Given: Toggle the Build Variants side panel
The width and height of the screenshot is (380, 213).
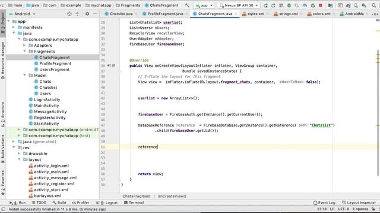Looking at the screenshot, I should (x=2, y=149).
